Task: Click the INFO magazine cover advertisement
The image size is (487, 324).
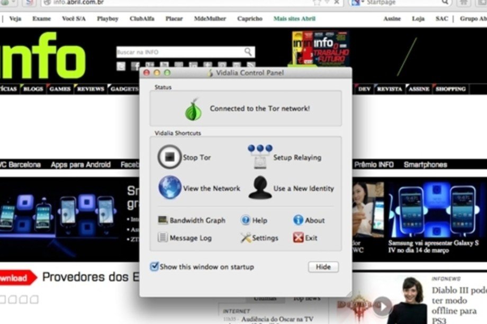Action: [320, 48]
